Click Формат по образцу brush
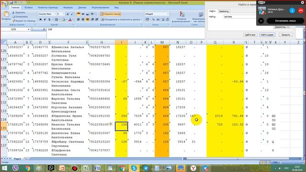 point(24,21)
